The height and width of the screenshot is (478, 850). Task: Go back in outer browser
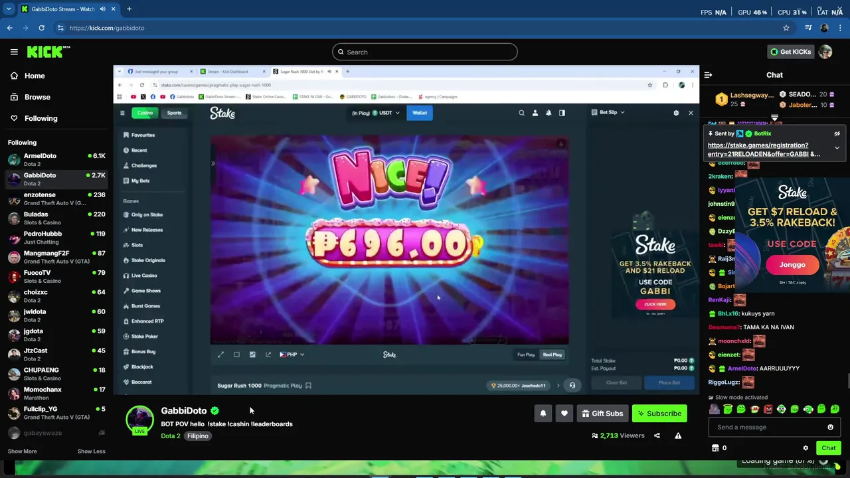coord(9,28)
